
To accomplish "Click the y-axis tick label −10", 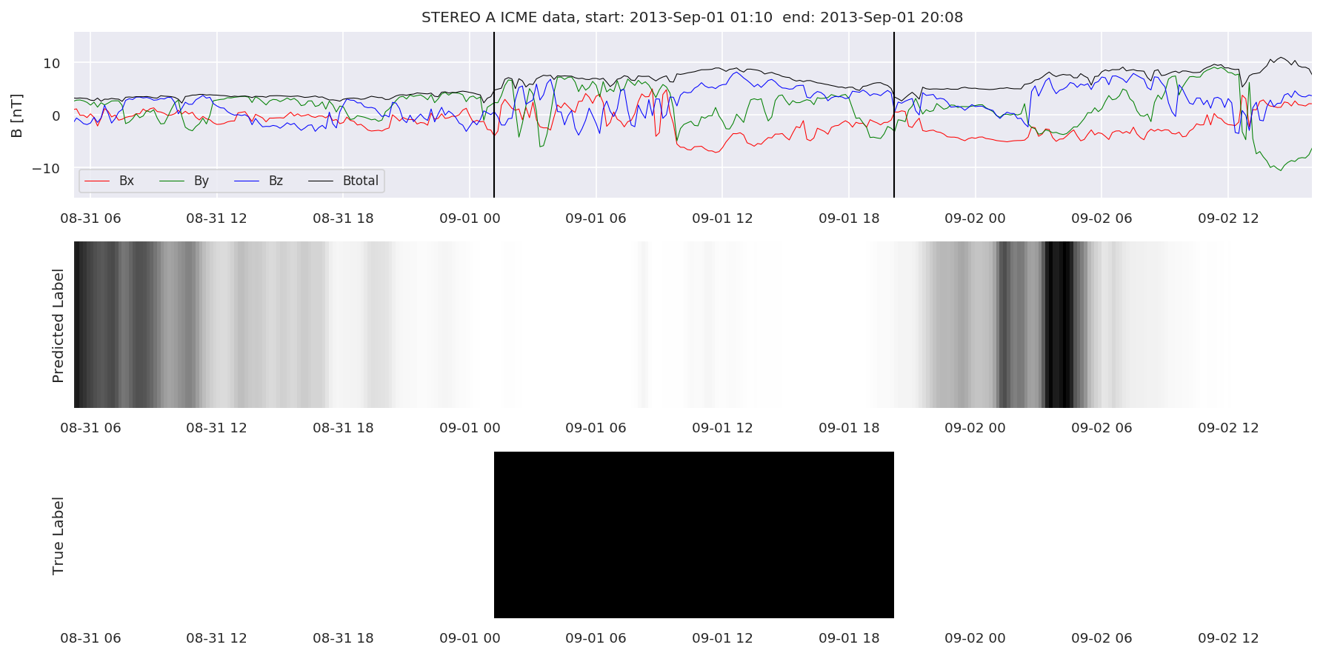I will [46, 169].
